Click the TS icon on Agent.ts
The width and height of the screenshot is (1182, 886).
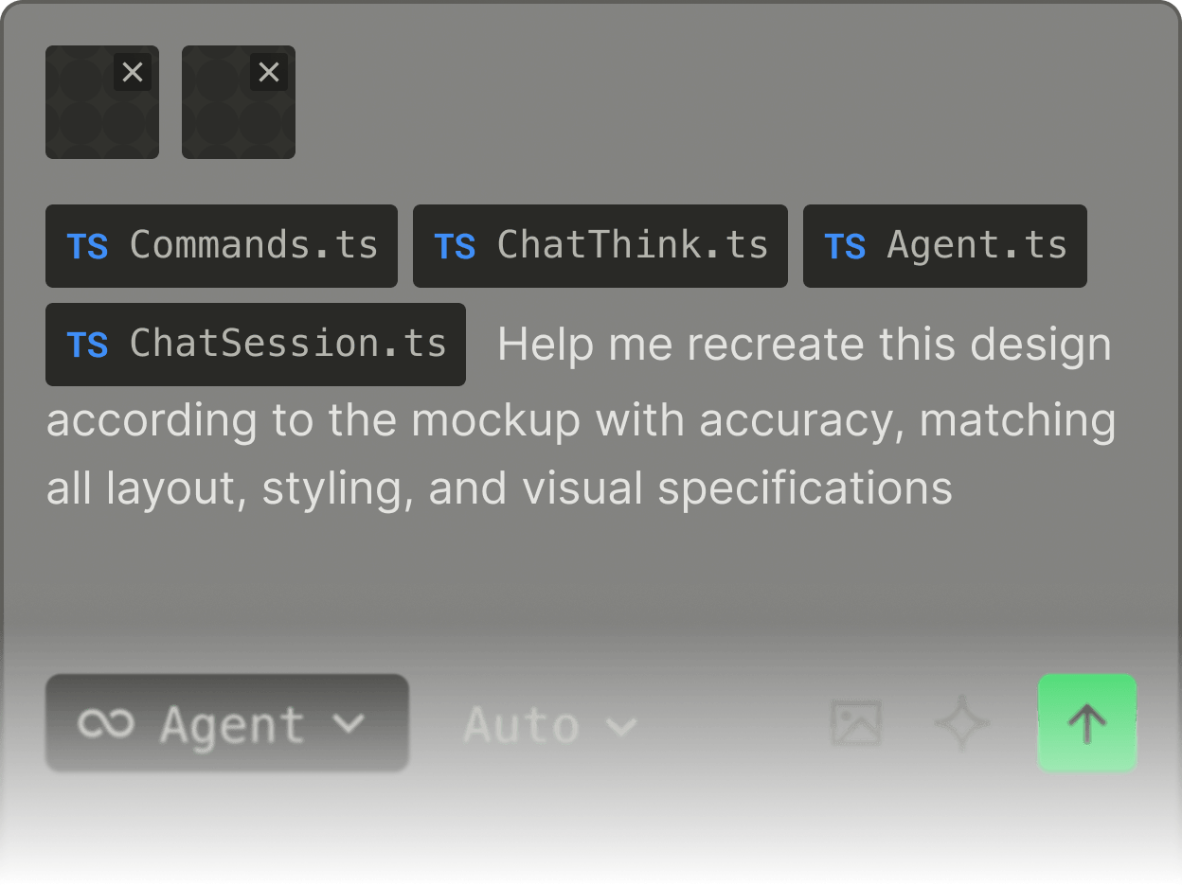click(845, 247)
